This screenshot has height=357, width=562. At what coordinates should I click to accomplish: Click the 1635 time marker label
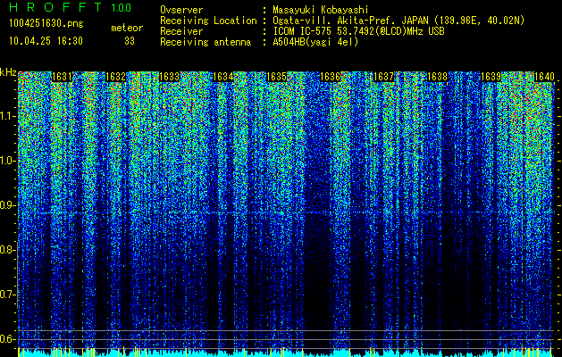[277, 77]
